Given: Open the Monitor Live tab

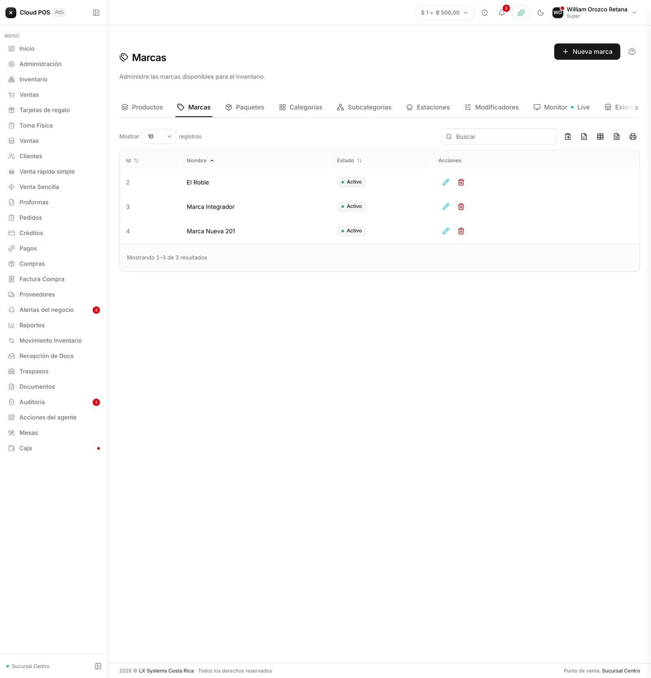Looking at the screenshot, I should [562, 107].
